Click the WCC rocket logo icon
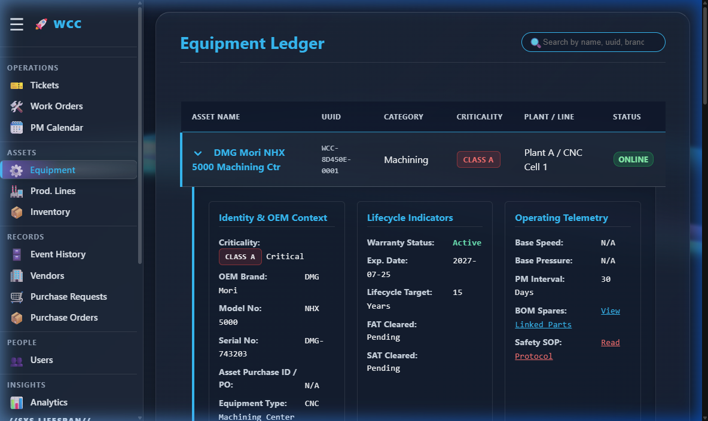The height and width of the screenshot is (421, 708). [x=41, y=24]
